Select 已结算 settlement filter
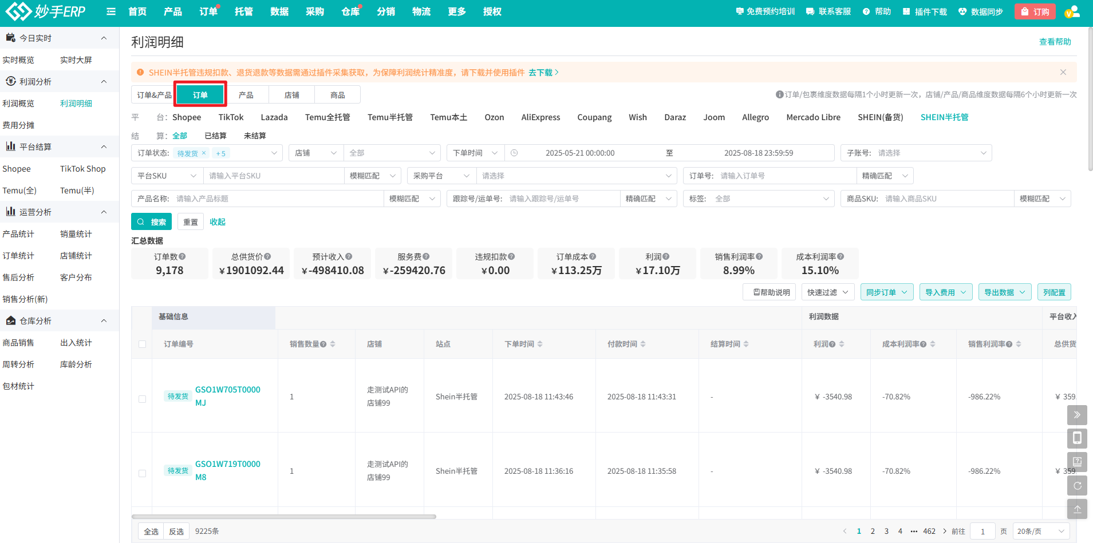 click(x=215, y=136)
